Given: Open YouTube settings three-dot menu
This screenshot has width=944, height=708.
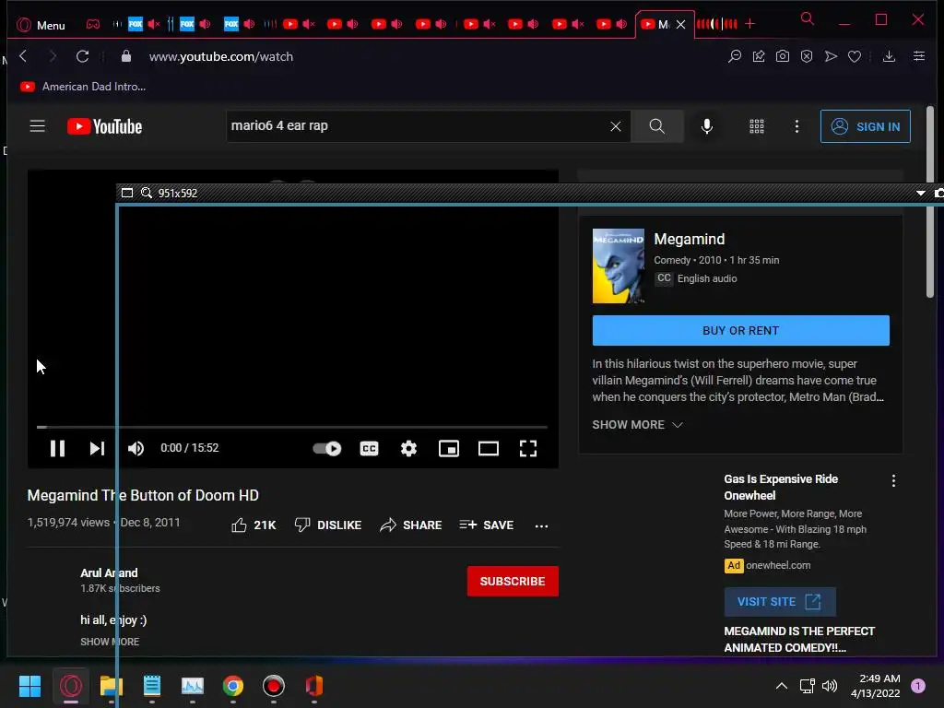Looking at the screenshot, I should pos(796,126).
